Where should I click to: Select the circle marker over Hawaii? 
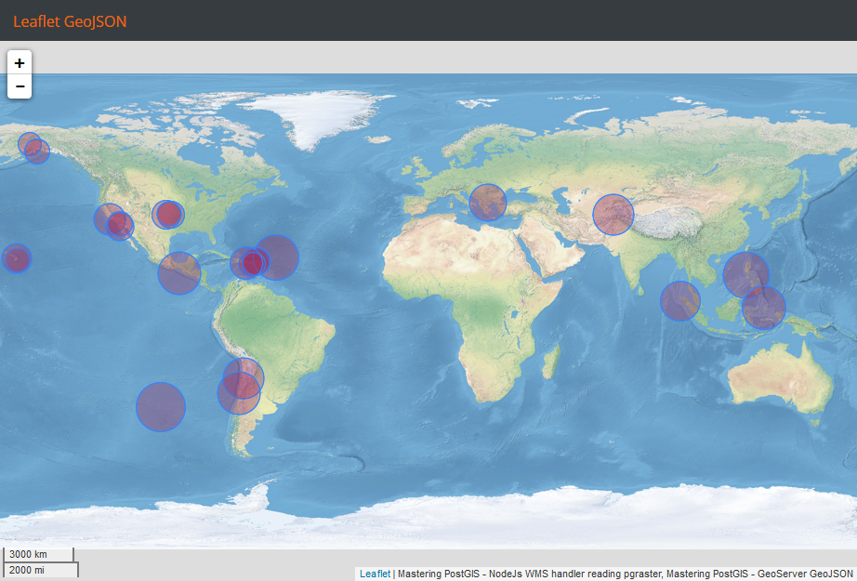[x=17, y=258]
